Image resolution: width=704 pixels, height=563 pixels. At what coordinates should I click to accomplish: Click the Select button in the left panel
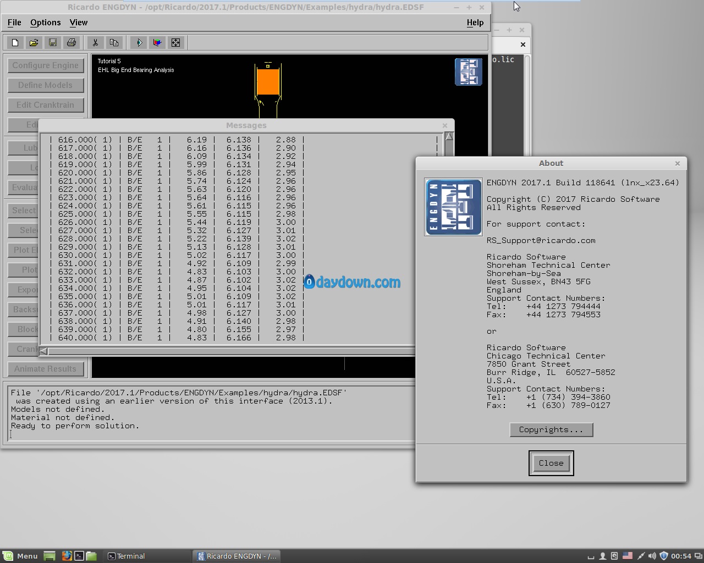[x=24, y=211]
